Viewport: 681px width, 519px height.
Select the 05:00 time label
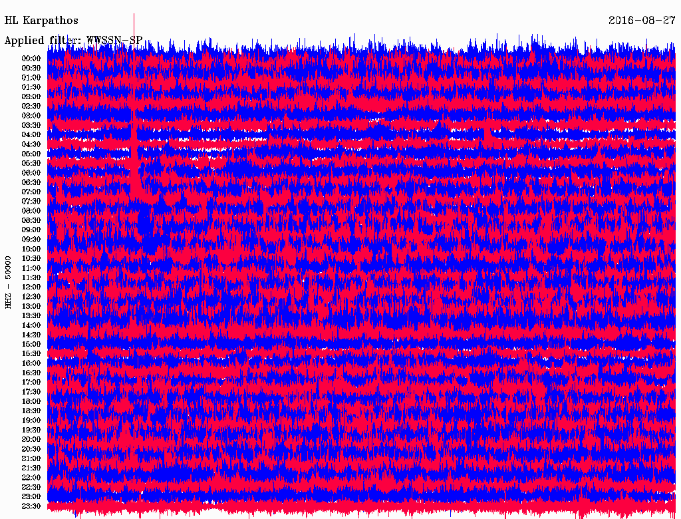tap(31, 154)
